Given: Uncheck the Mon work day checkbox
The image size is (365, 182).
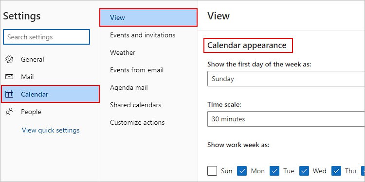Looking at the screenshot, I should click(242, 171).
